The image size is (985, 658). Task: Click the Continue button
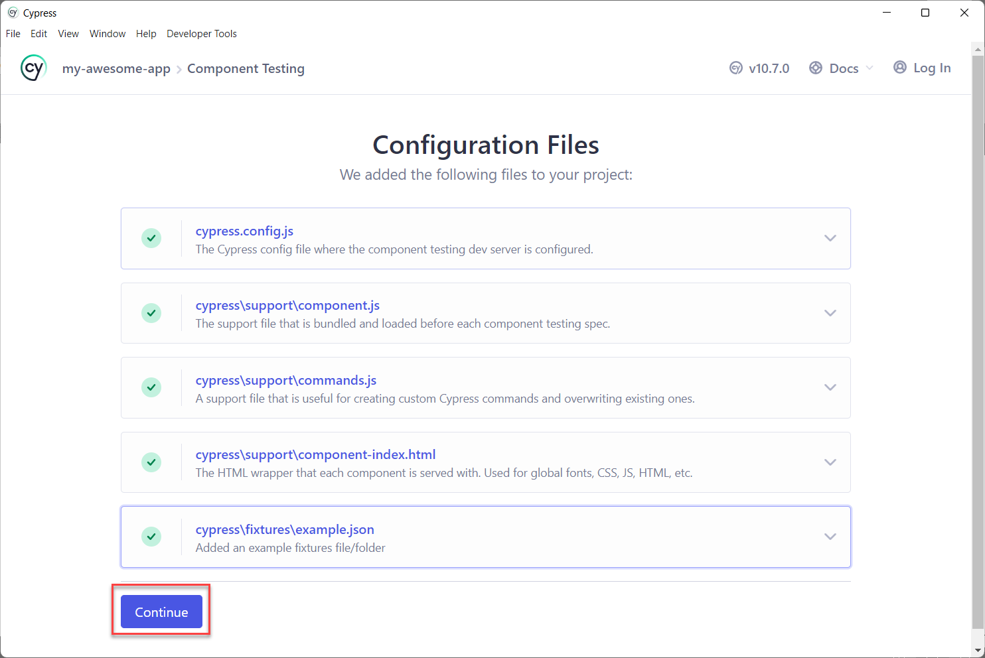click(161, 612)
